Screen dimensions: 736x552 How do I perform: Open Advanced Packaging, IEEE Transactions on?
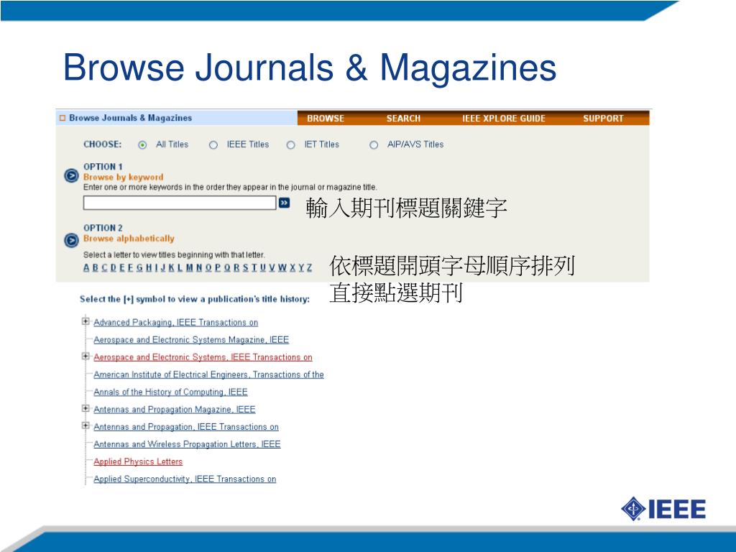coord(175,323)
